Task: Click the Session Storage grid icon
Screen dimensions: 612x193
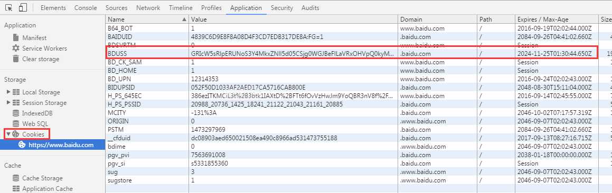Action: [16, 103]
